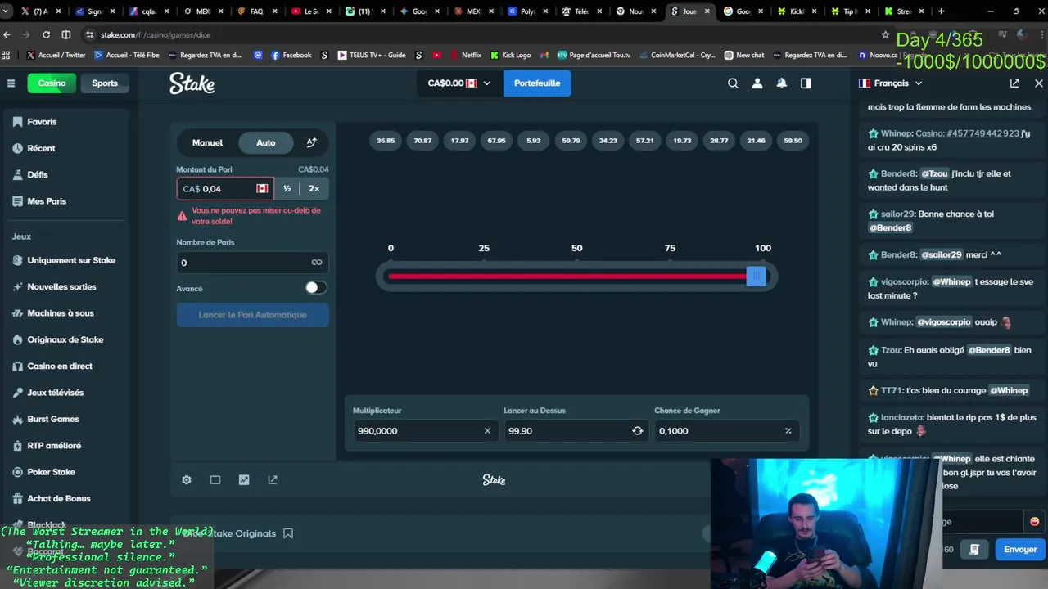Image resolution: width=1048 pixels, height=589 pixels.
Task: Swap roll over/under refresh icon
Action: tap(638, 431)
